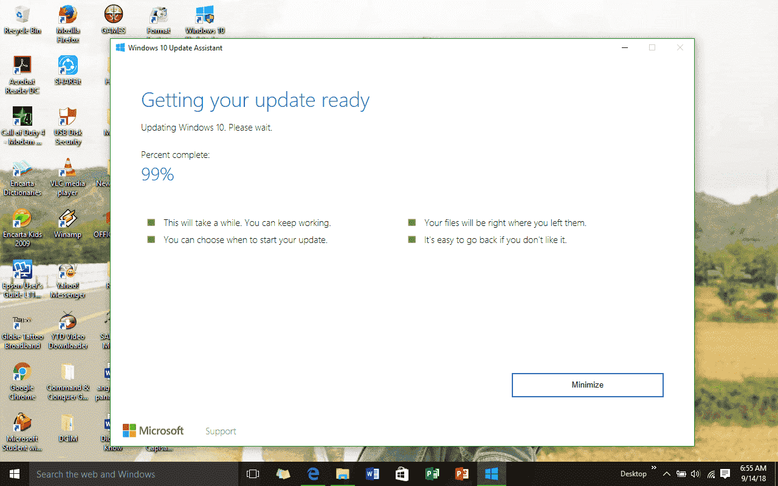The image size is (778, 486).
Task: Select the Call of Duty 4 shortcut
Action: (x=22, y=126)
